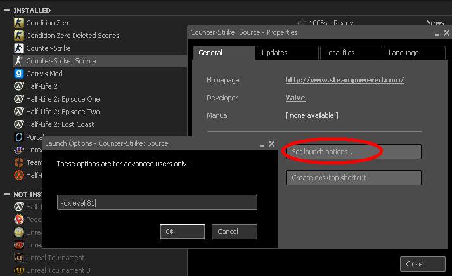Click the Condition Zero game icon
Screen dimensions: 452x276
[19, 23]
